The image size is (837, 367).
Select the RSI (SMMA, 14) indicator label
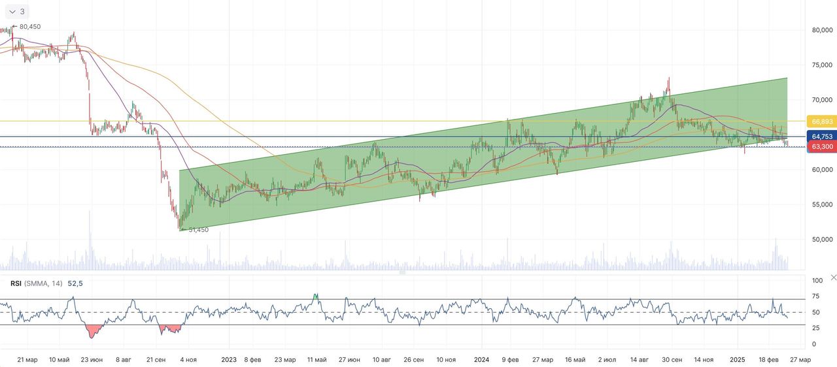37,283
